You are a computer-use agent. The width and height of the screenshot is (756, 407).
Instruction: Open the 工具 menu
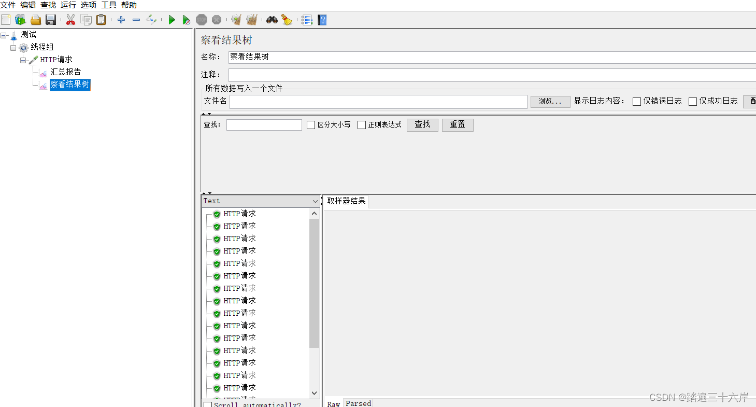coord(109,5)
